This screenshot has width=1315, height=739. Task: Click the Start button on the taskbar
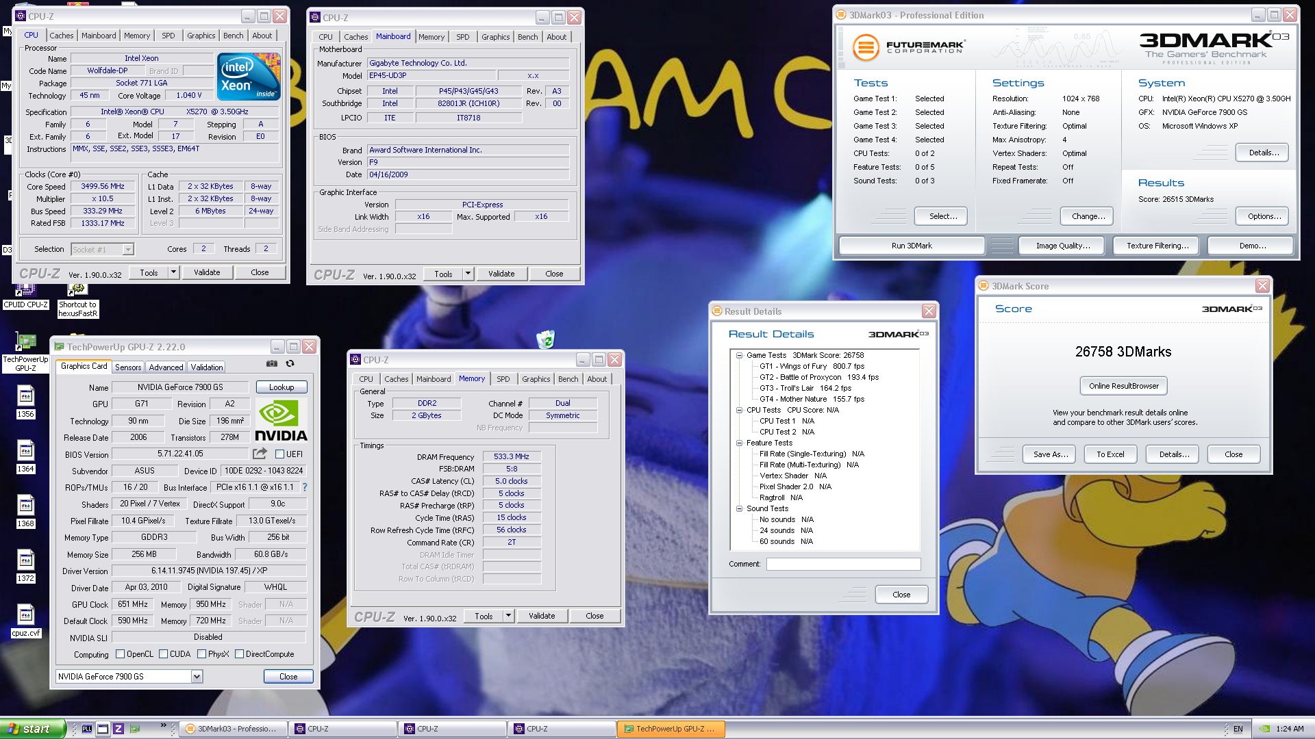point(33,729)
